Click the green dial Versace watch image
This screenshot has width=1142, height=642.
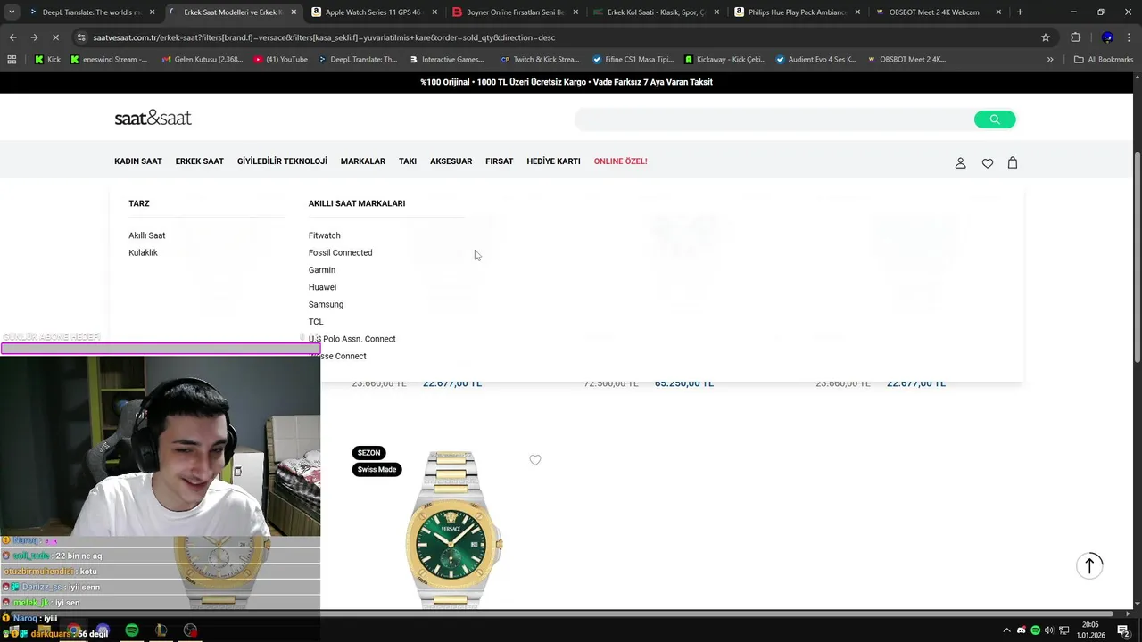(452, 530)
